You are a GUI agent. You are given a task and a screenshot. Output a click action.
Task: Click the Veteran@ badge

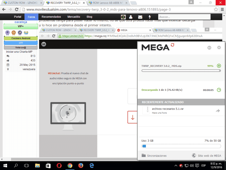coord(21,47)
